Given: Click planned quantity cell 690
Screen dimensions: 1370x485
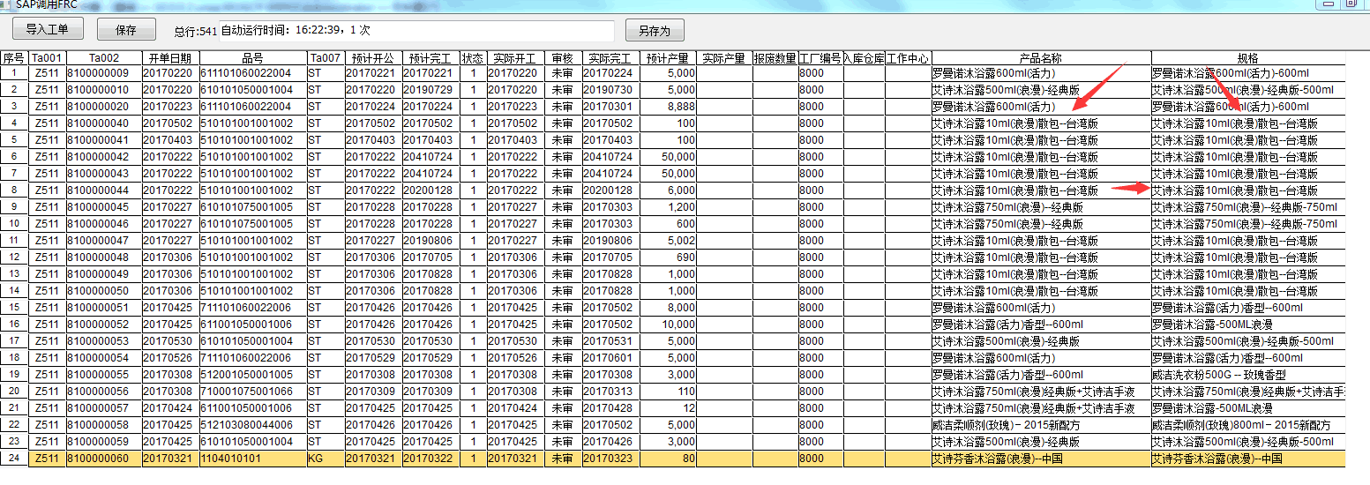Looking at the screenshot, I should pyautogui.click(x=668, y=257).
